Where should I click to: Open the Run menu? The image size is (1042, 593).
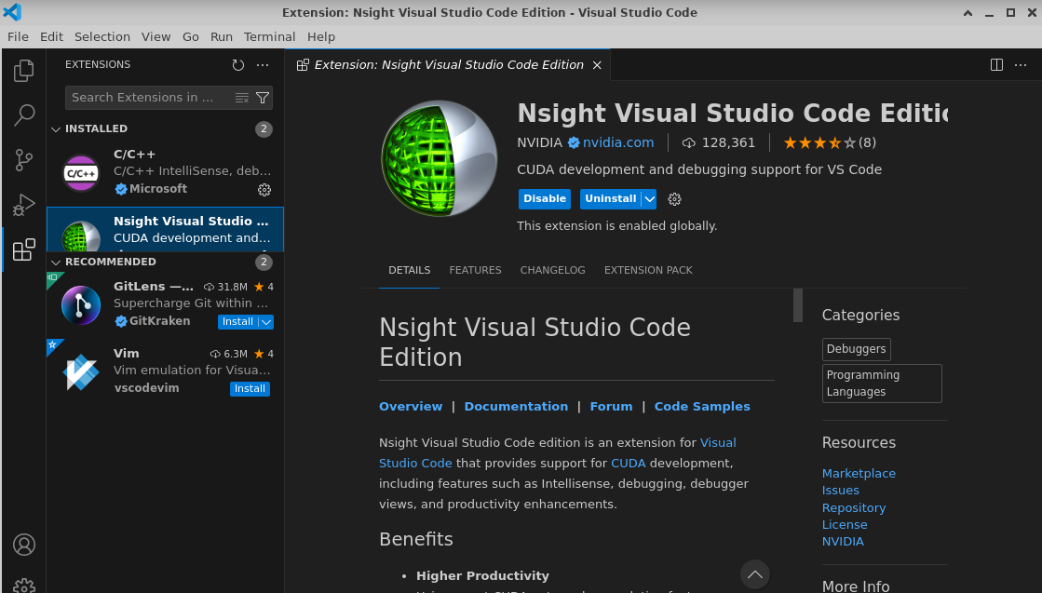(222, 36)
